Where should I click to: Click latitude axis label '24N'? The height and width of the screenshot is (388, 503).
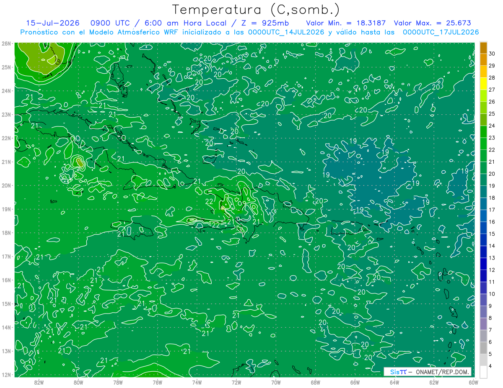click(6, 91)
